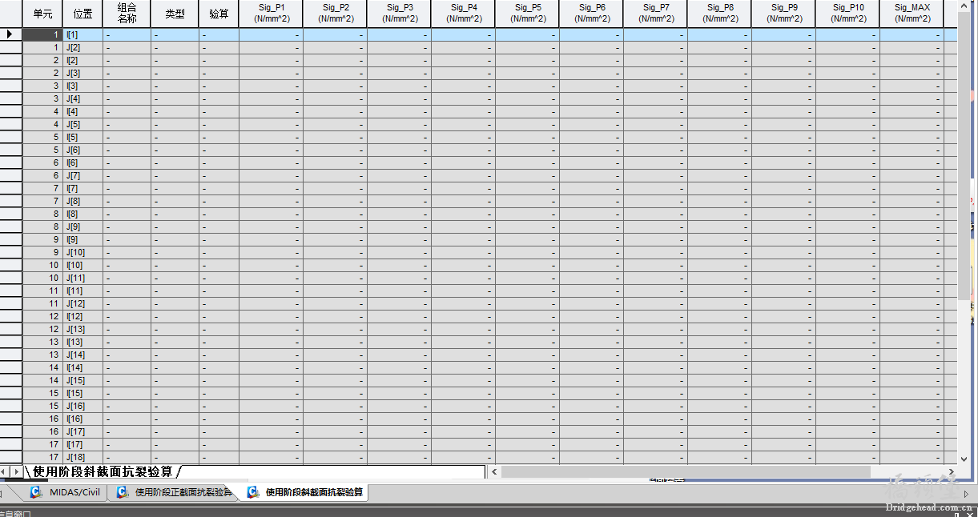Viewport: 978px width, 517px height.
Task: Click the Sig_P2 column header
Action: coord(335,14)
